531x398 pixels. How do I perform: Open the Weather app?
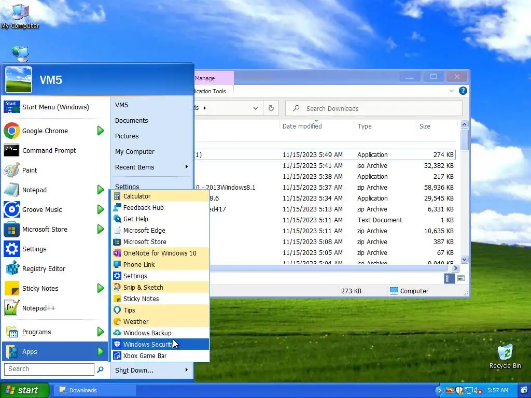[x=160, y=321]
